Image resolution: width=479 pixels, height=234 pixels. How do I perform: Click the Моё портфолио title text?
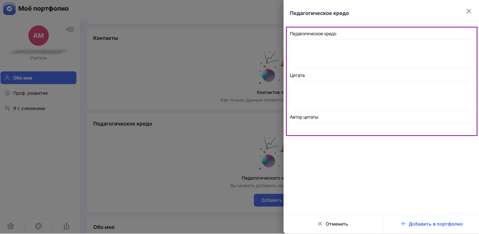[x=43, y=9]
